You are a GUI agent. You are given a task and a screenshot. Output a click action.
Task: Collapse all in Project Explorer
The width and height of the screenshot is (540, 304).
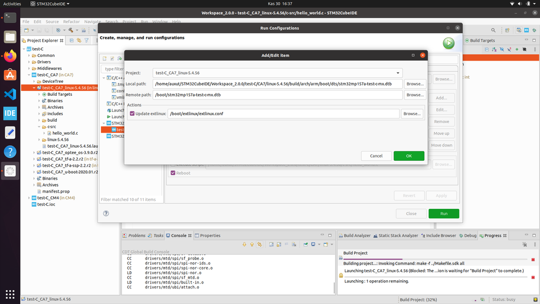coord(72,41)
